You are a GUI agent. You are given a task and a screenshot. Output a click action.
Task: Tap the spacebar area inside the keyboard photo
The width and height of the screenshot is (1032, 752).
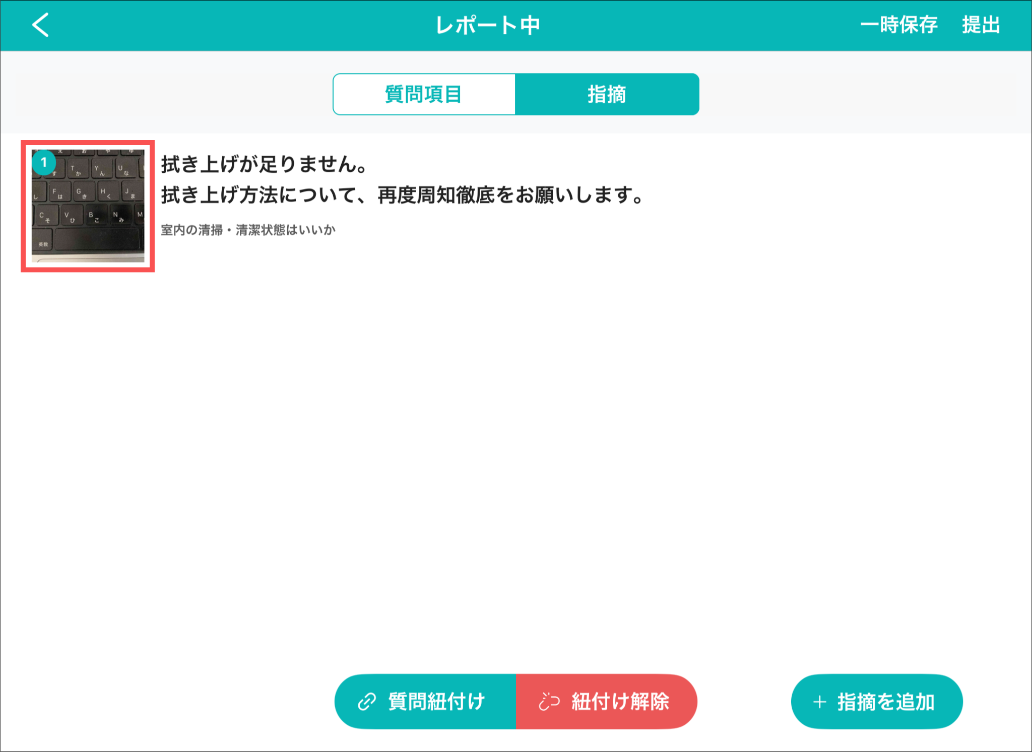point(97,239)
